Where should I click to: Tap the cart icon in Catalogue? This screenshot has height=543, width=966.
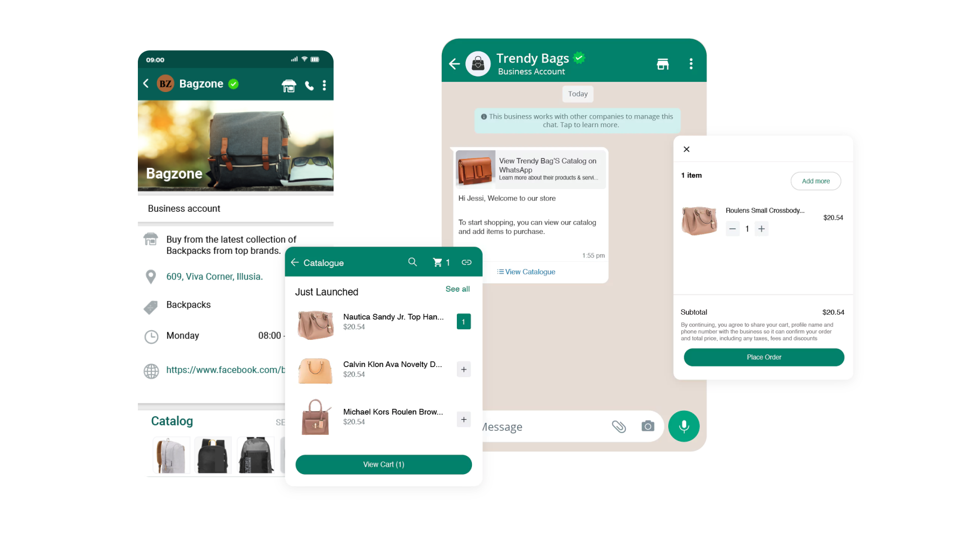tap(438, 262)
